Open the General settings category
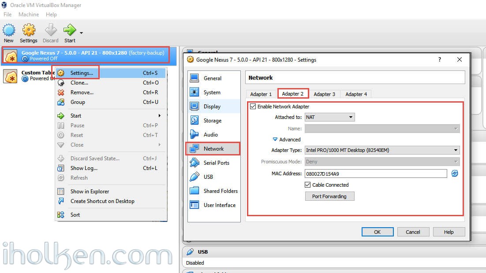The width and height of the screenshot is (486, 273). [x=214, y=78]
